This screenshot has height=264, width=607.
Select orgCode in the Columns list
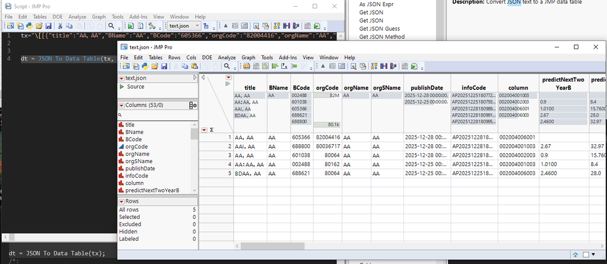point(136,147)
